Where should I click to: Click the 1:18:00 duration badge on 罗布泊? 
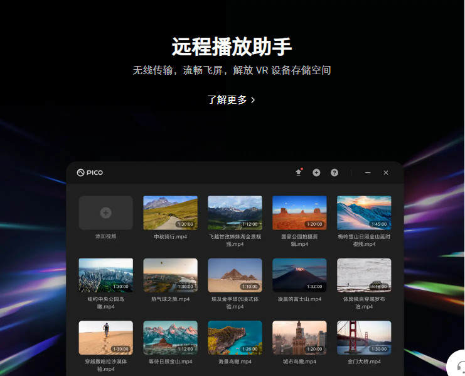tap(379, 287)
